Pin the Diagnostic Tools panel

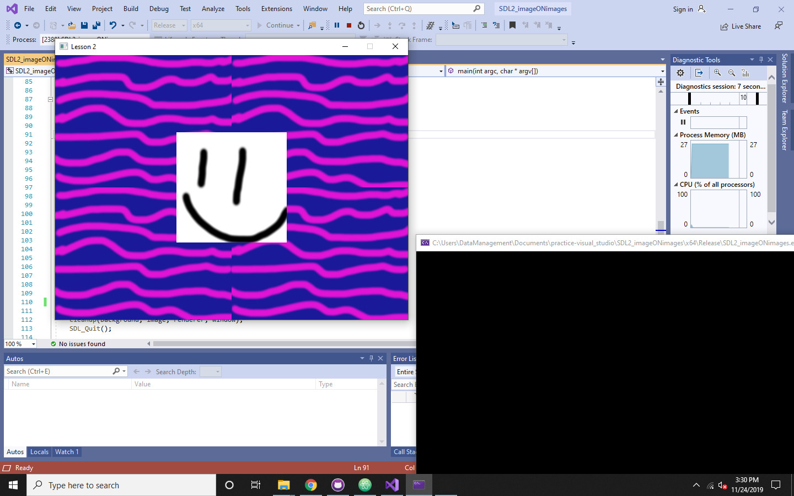pyautogui.click(x=761, y=60)
